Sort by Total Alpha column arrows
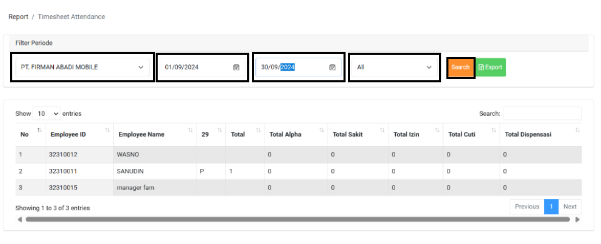 [321, 131]
